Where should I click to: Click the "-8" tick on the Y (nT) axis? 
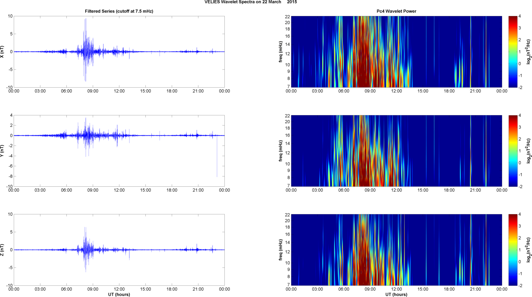click(x=10, y=176)
